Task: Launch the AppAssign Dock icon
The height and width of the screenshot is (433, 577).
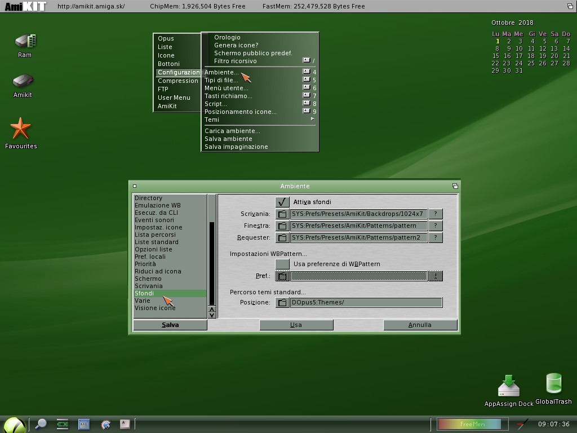Action: 508,386
